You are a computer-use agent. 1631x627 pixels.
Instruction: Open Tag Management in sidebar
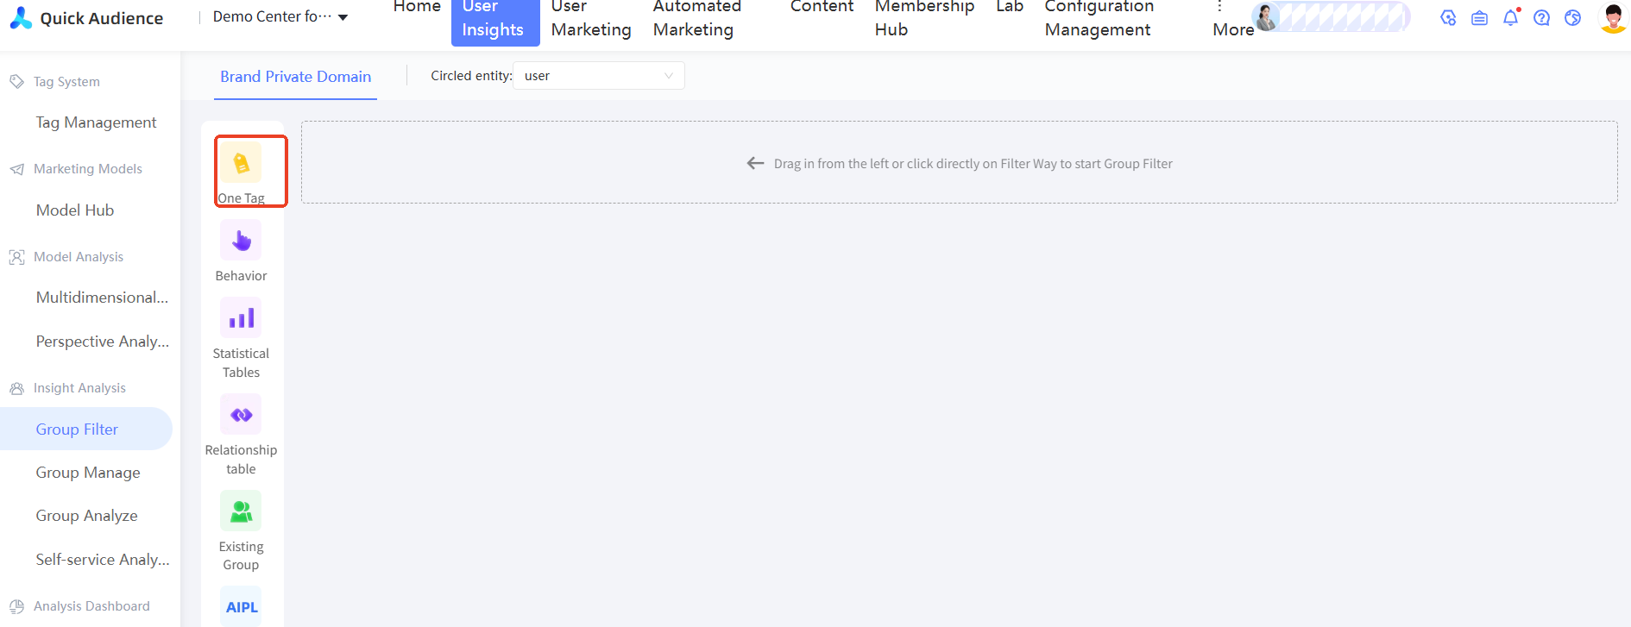pyautogui.click(x=96, y=122)
